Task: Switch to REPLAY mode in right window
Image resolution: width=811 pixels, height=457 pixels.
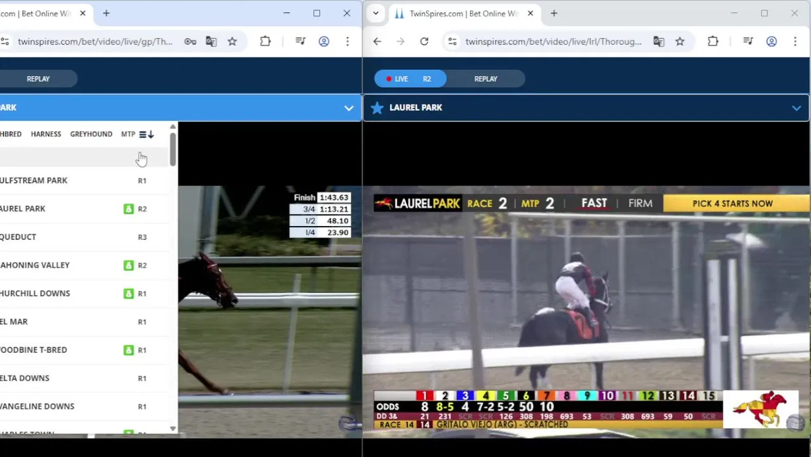Action: coord(486,79)
